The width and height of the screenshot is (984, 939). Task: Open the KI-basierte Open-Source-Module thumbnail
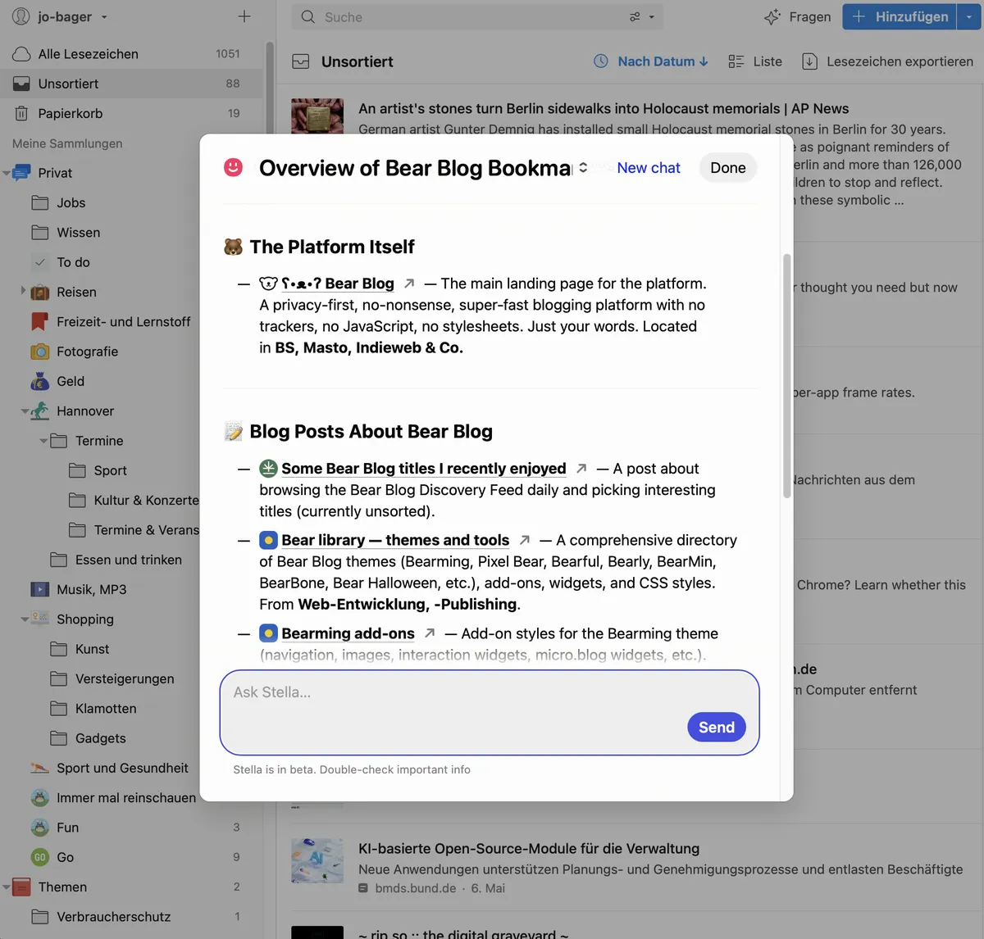[317, 860]
